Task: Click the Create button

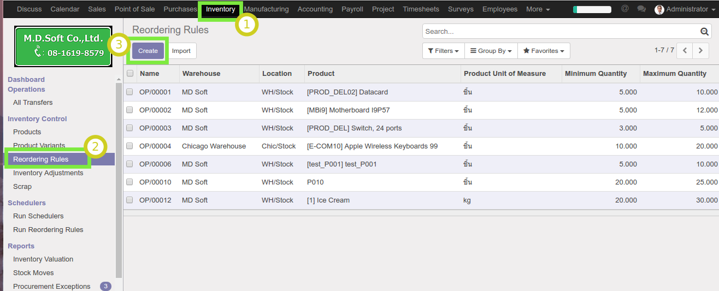Action: (x=148, y=51)
